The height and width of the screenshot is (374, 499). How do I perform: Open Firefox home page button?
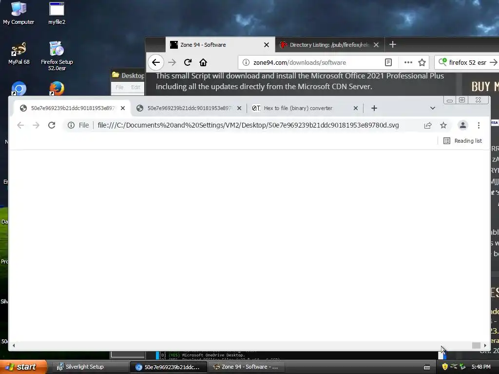pos(203,62)
